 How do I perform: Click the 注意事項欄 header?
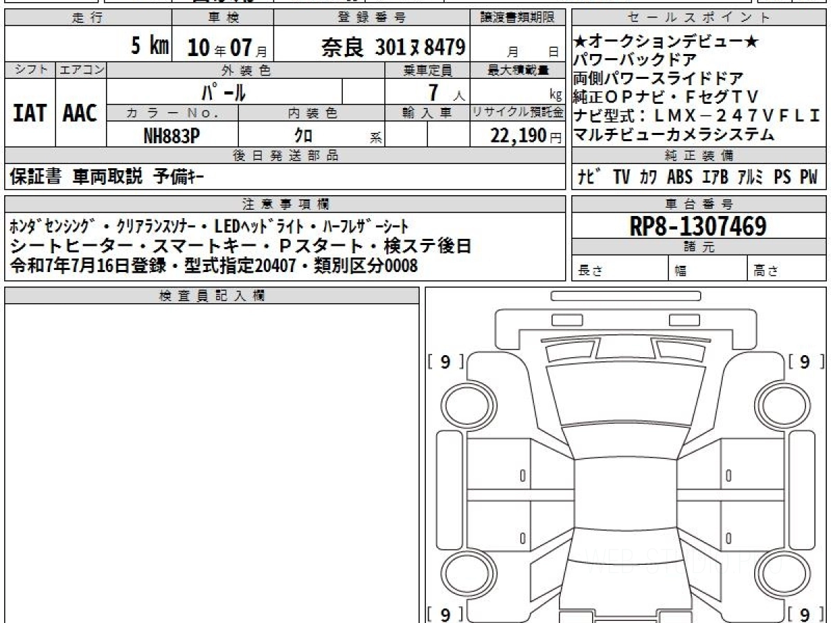285,204
